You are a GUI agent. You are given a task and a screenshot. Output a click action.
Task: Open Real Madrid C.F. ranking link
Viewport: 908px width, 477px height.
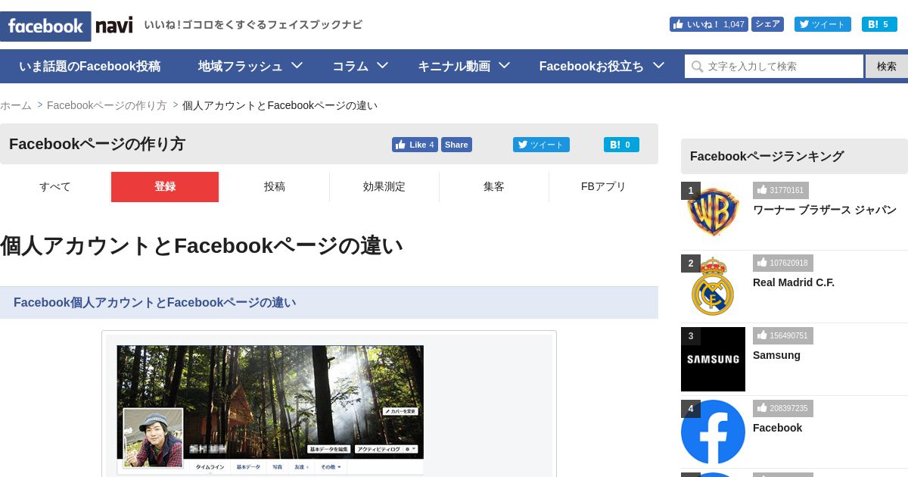pos(794,282)
